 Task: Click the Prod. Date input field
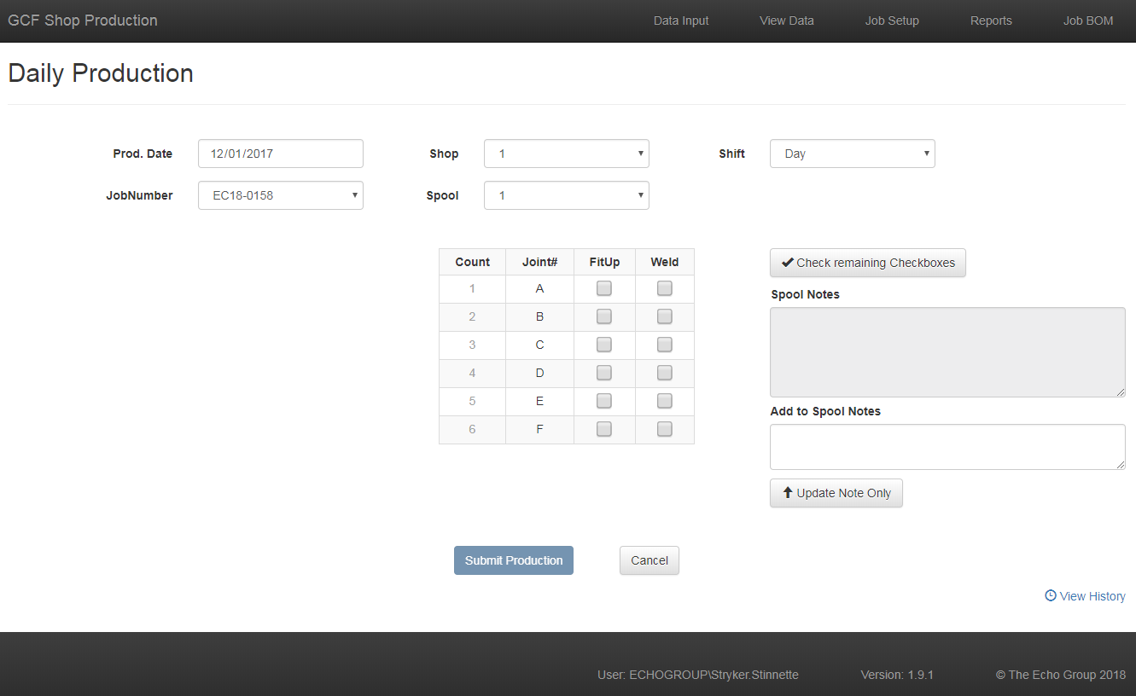point(280,154)
